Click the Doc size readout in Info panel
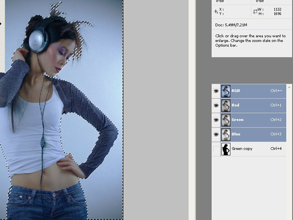293x220 pixels. click(x=231, y=25)
